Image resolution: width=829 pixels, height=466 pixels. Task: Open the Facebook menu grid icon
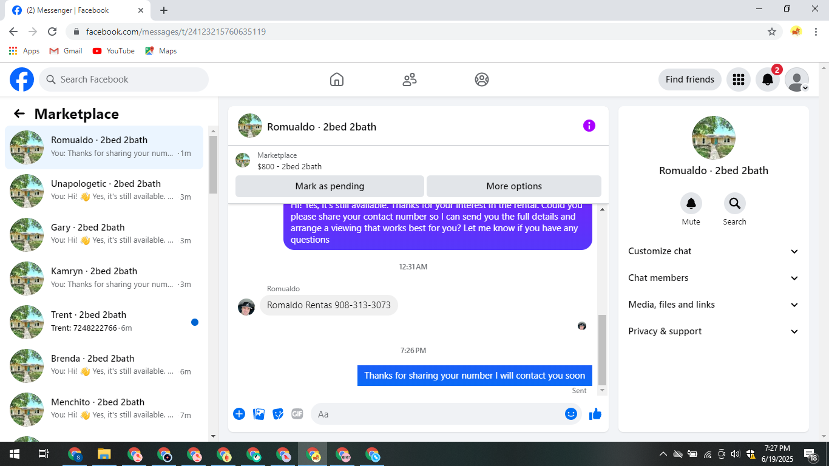739,79
